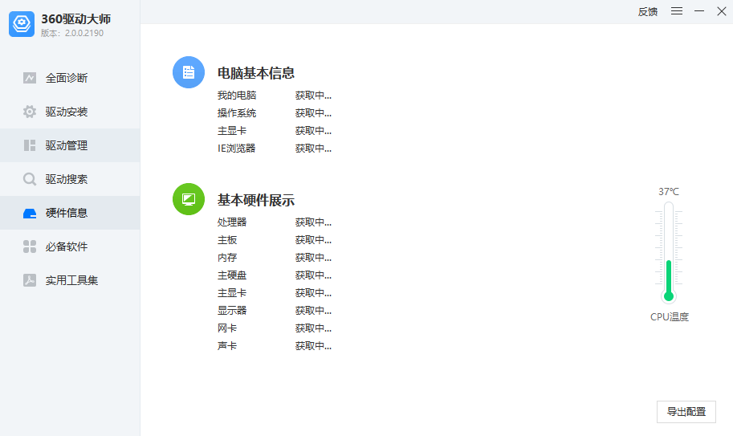
Task: Click 获取中... value beside 声卡
Action: tap(313, 346)
